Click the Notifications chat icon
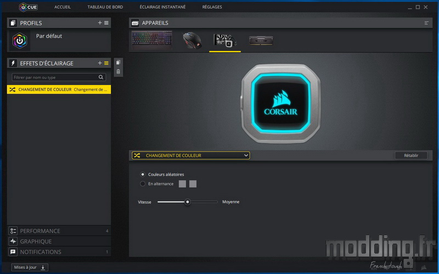Screen dimensions: 439x274 click(x=13, y=252)
